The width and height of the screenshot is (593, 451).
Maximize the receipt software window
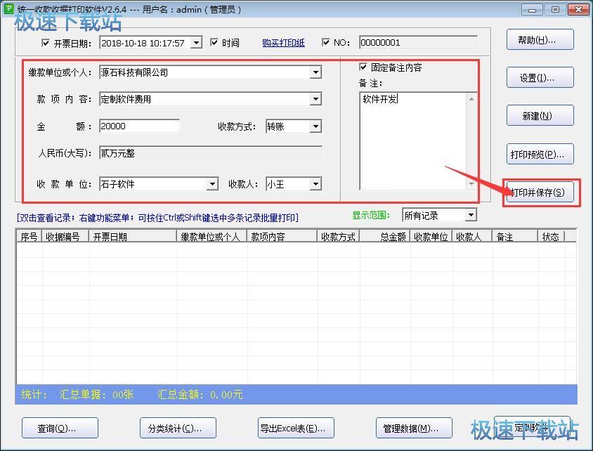[x=555, y=9]
